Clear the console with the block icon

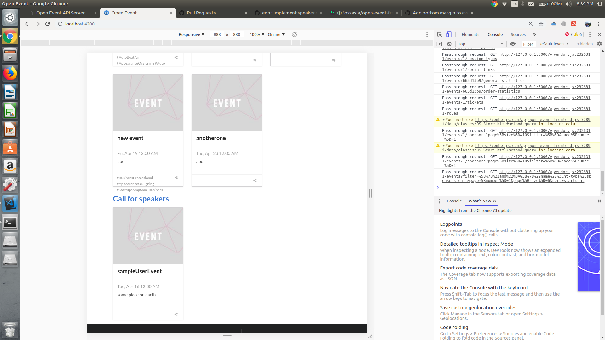(x=449, y=44)
